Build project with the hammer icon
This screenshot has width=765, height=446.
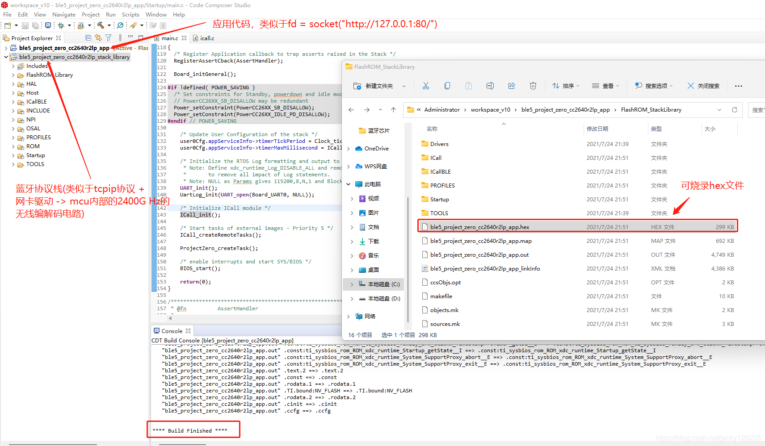point(101,25)
